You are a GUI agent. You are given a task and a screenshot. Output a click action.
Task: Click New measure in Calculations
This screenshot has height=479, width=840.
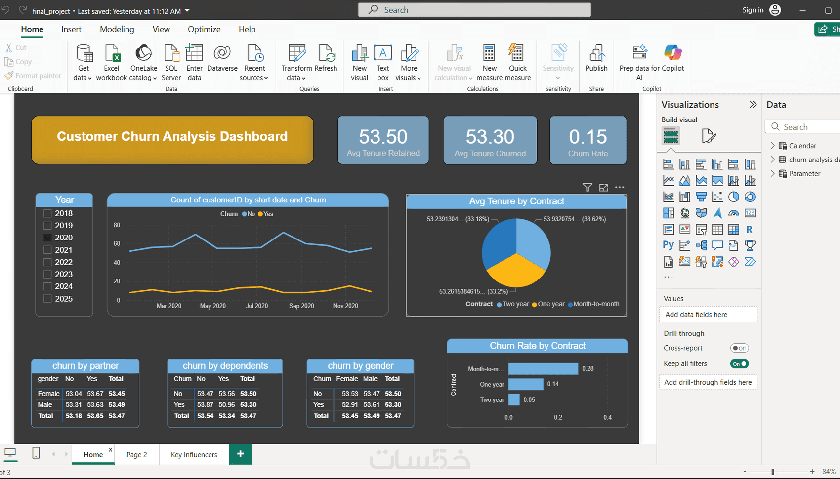[489, 63]
